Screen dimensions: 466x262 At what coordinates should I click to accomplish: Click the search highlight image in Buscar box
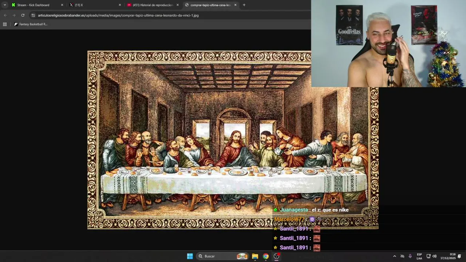click(242, 256)
